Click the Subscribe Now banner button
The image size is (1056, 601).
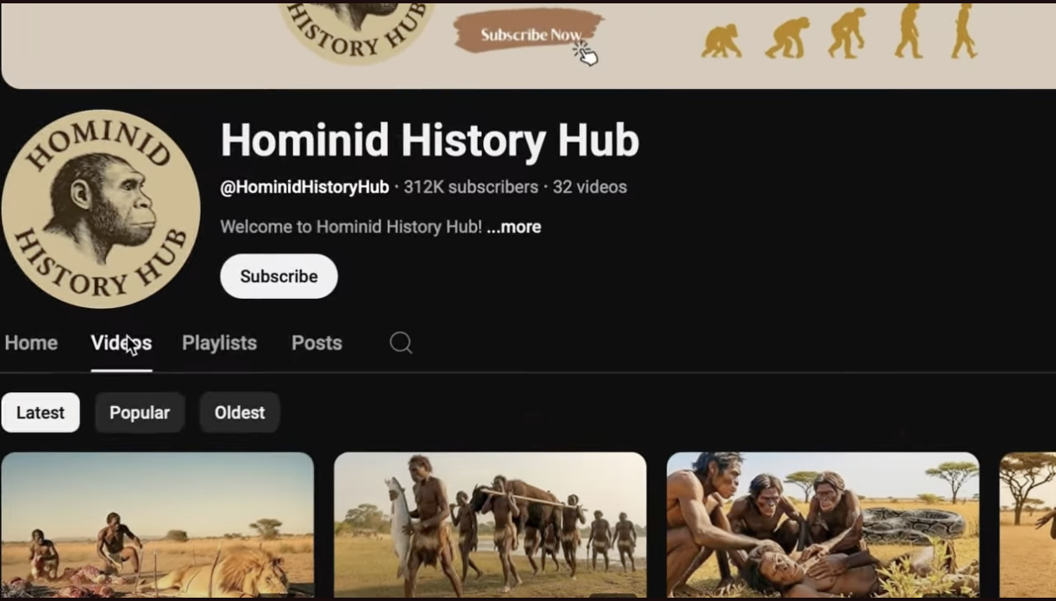click(x=529, y=34)
